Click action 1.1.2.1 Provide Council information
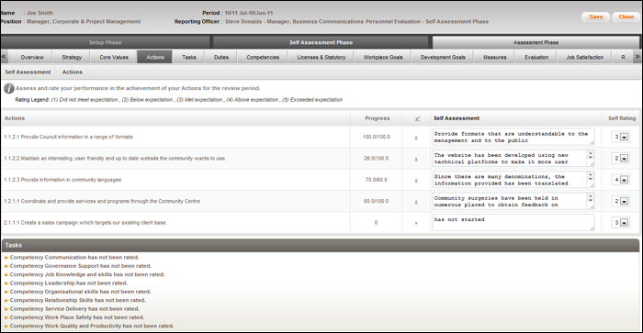Image resolution: width=643 pixels, height=333 pixels. [x=68, y=138]
